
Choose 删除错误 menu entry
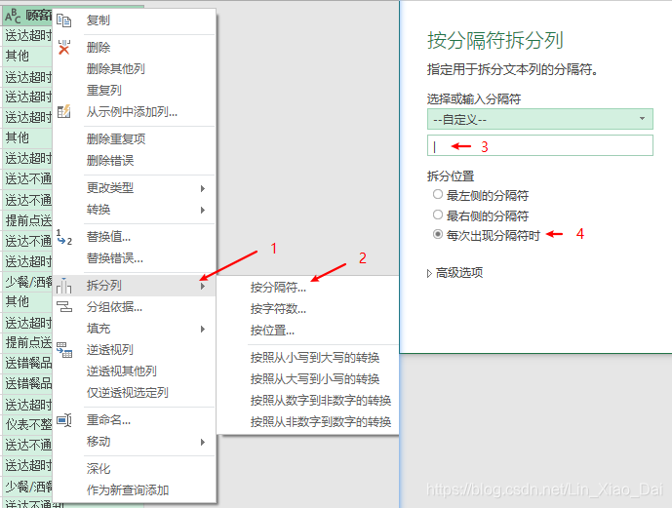[110, 160]
